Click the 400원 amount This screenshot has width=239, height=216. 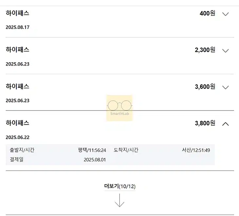point(207,13)
